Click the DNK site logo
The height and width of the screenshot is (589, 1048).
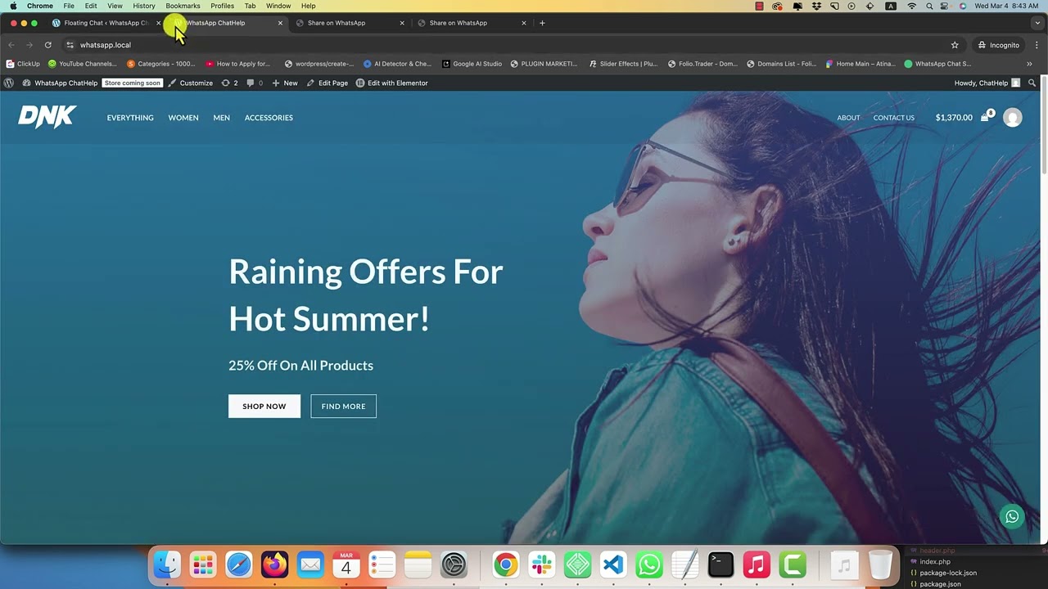pos(47,117)
